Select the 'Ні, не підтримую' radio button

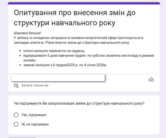[x=16, y=124]
